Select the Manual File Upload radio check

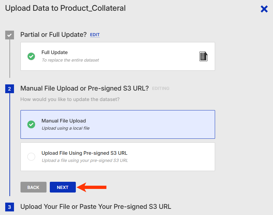click(31, 124)
